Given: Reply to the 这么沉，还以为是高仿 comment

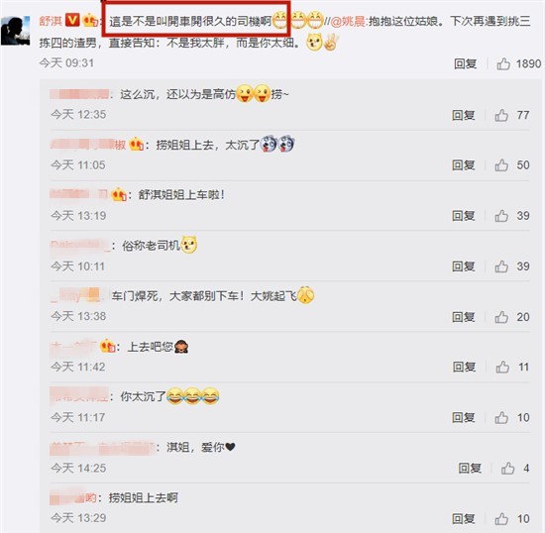Looking at the screenshot, I should click(464, 115).
